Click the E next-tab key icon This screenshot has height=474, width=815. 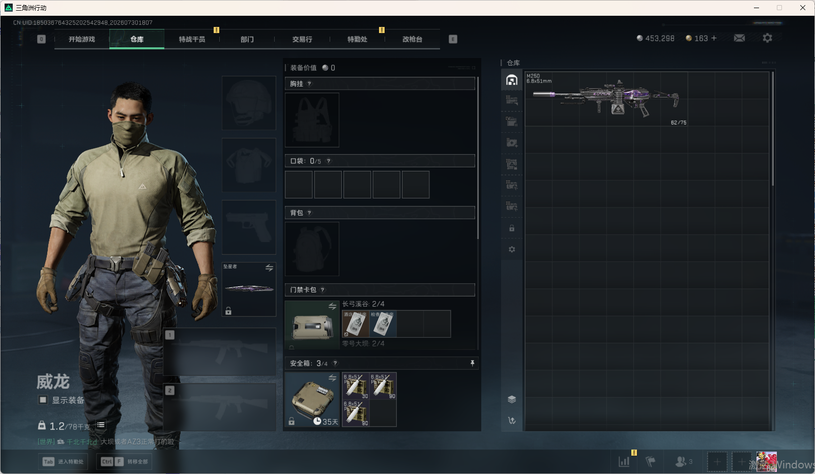(453, 39)
